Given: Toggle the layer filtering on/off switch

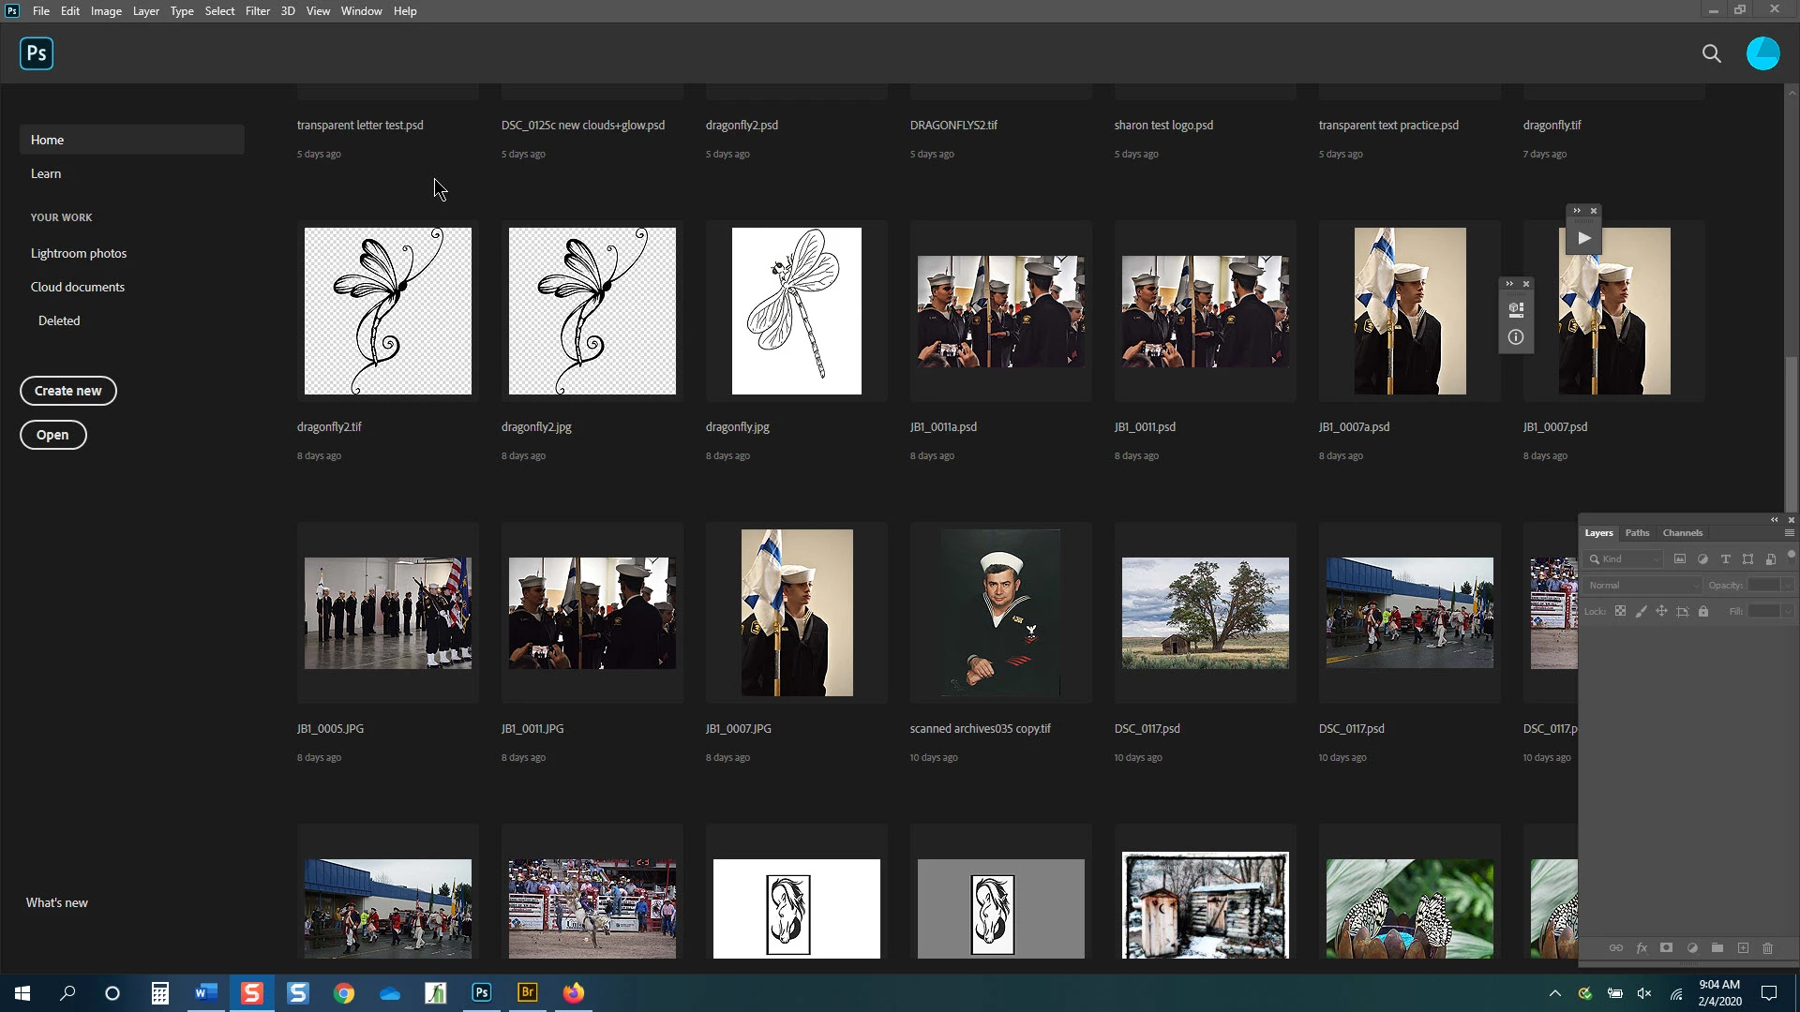Looking at the screenshot, I should point(1791,556).
